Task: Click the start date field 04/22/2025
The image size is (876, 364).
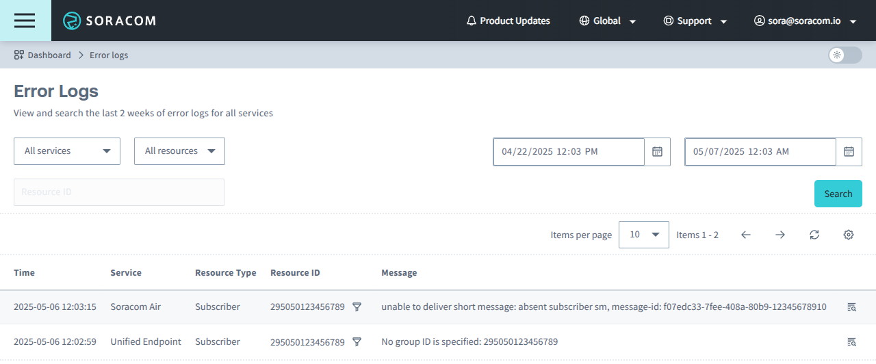Action: [x=569, y=152]
